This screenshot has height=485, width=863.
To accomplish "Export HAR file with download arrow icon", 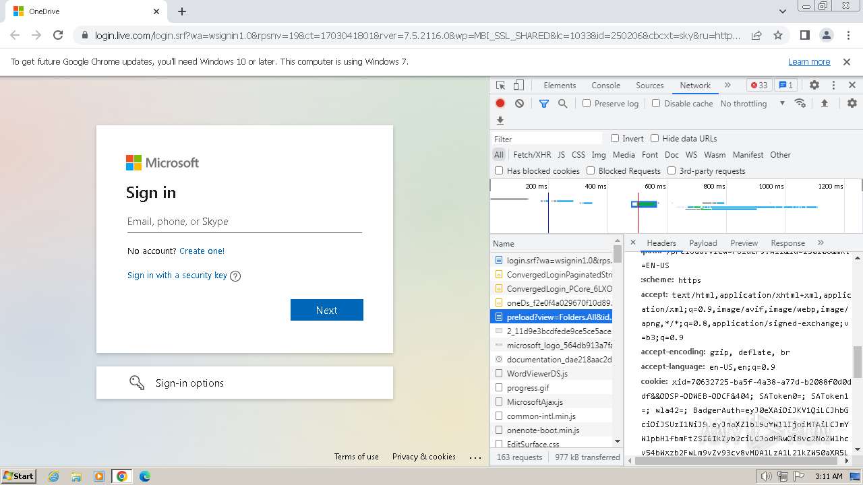I will [x=500, y=121].
